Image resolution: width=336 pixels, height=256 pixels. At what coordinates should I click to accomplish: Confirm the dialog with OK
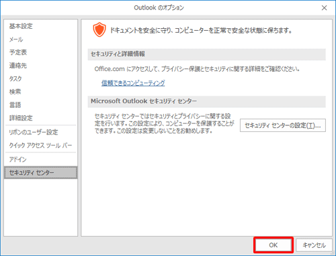pos(274,245)
